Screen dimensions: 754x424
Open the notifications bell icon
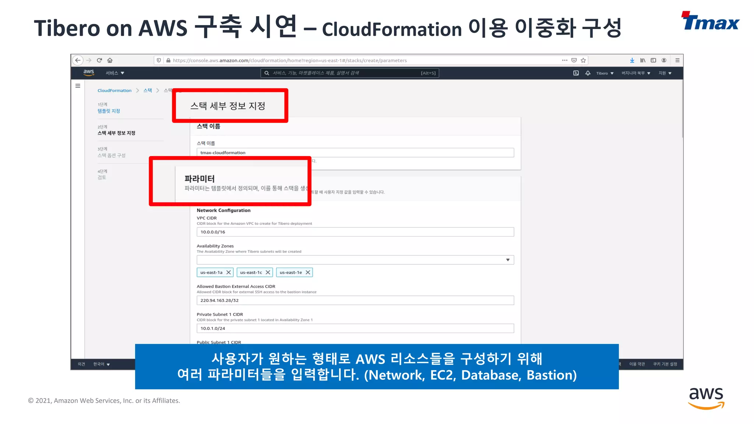588,73
